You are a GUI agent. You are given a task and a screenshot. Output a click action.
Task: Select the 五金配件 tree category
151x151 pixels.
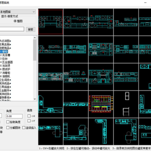tap(5, 91)
